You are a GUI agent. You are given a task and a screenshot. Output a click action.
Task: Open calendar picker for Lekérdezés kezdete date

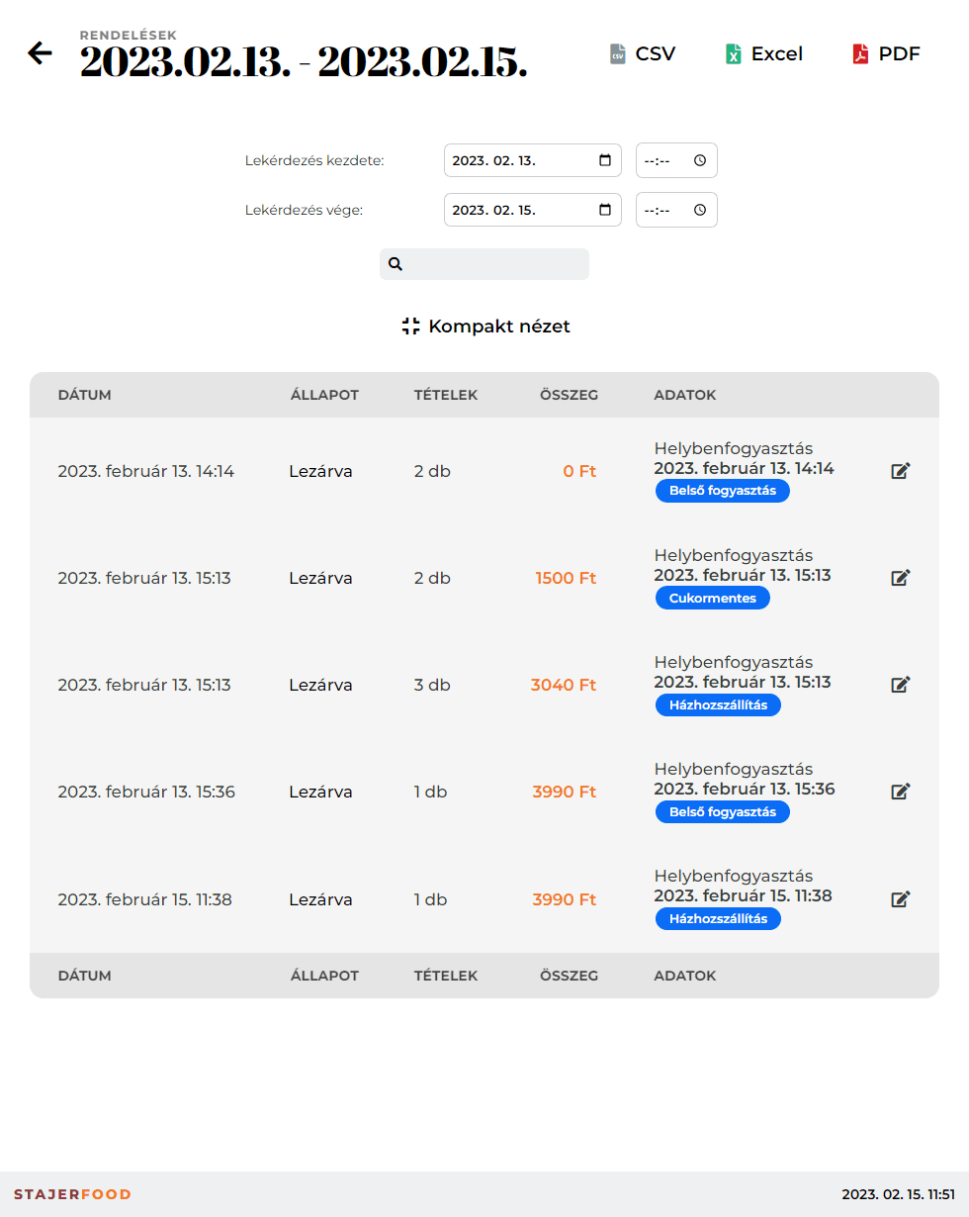coord(605,160)
